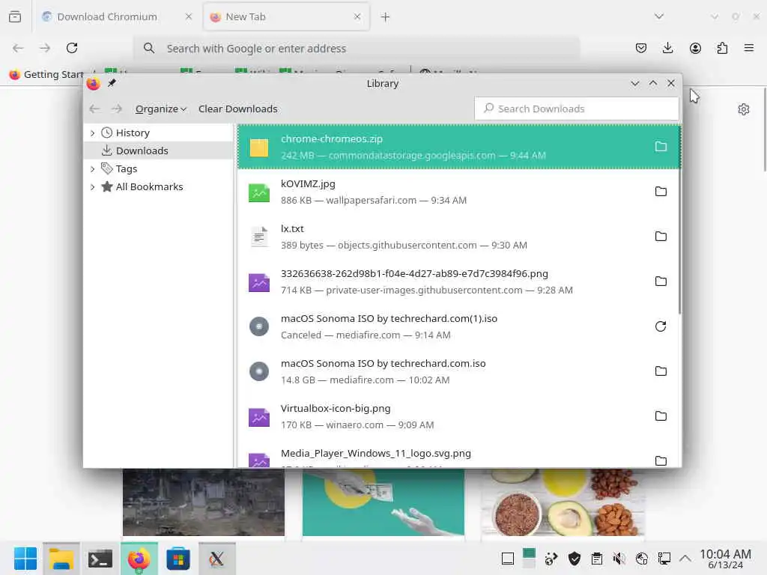This screenshot has width=767, height=575.
Task: Open folder for Media_Player_Windows_11_logo.svg.png
Action: pyautogui.click(x=661, y=460)
